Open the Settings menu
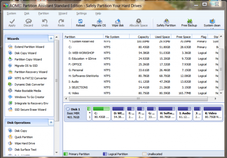Screen dimensions: 227x158 tap(82, 13)
